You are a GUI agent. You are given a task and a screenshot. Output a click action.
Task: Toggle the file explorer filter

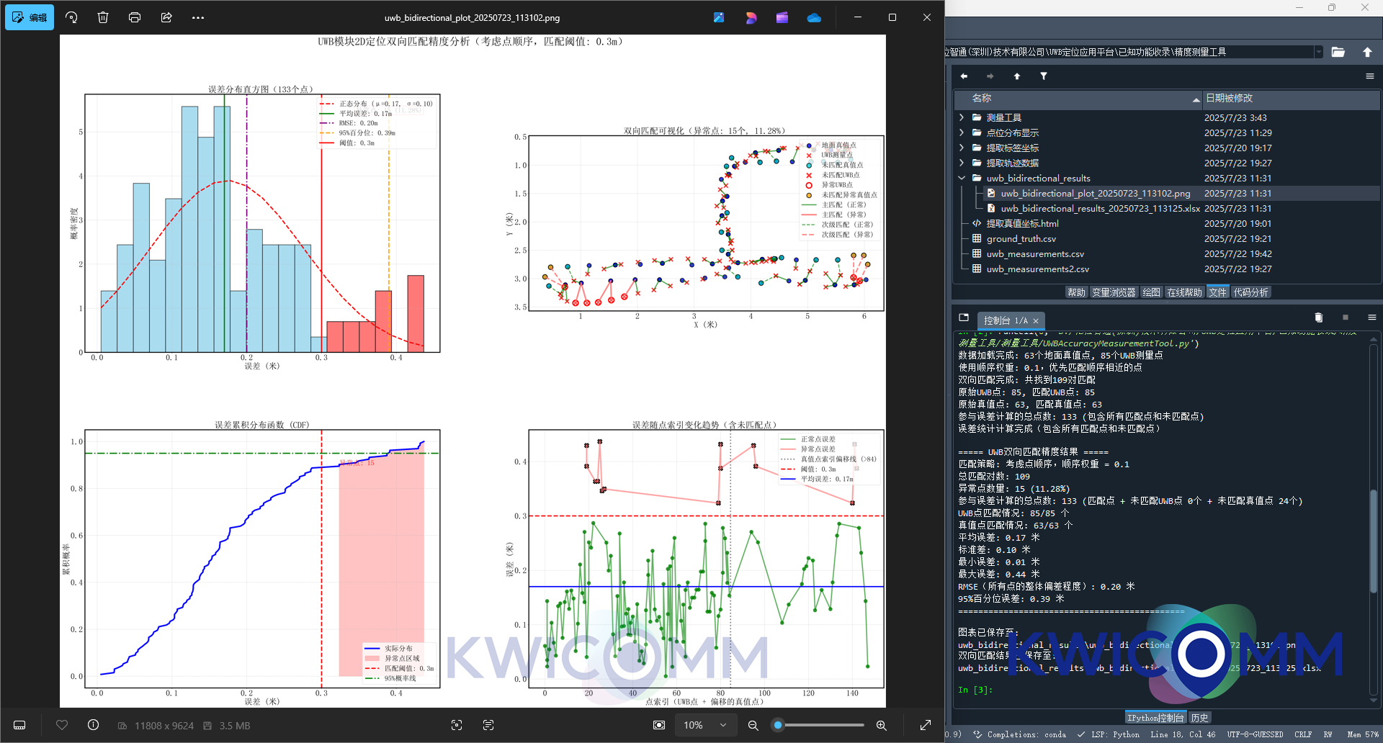[x=1044, y=76]
